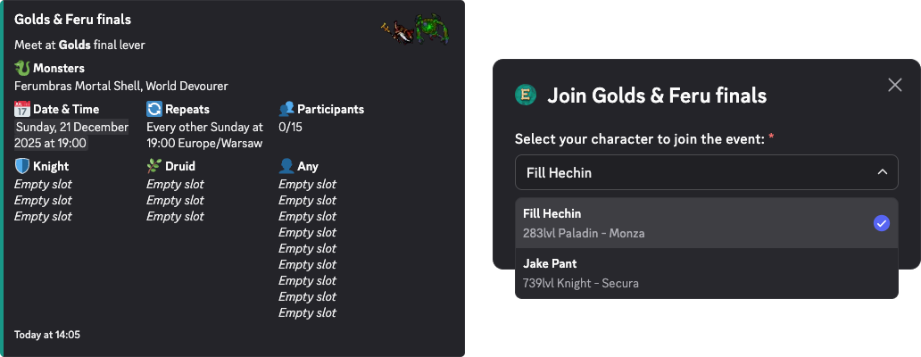The height and width of the screenshot is (357, 921).
Task: Click the Today at 14:05 timestamp
Action: click(x=47, y=335)
